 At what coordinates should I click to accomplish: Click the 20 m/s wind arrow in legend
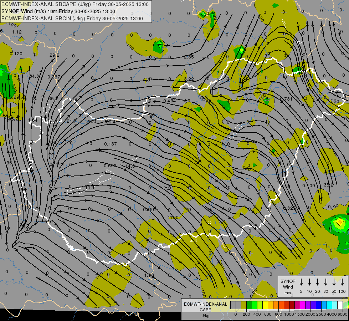pos(318,282)
